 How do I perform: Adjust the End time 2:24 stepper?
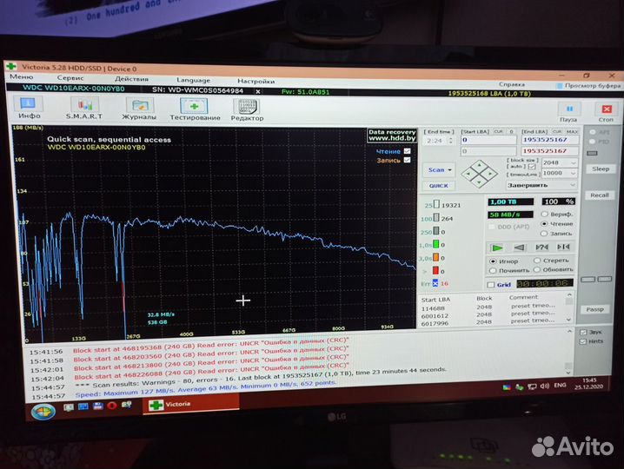click(x=450, y=141)
